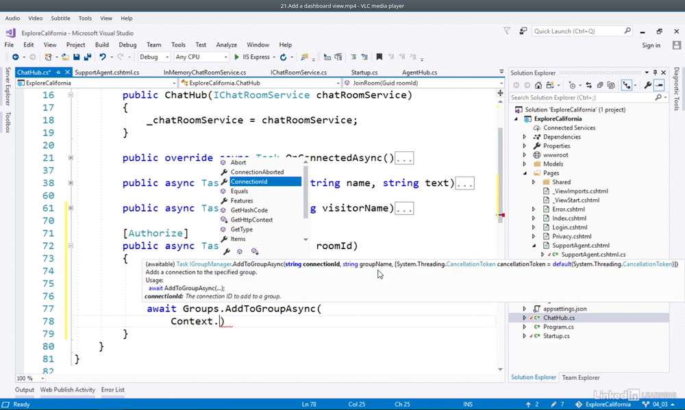Viewport: 685px width, 410px height.
Task: Click Solutions and Folders view icon
Action: point(549,85)
